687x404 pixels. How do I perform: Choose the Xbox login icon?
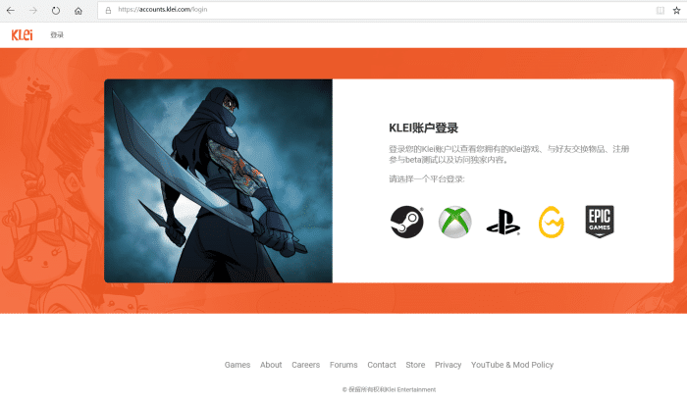click(x=454, y=222)
